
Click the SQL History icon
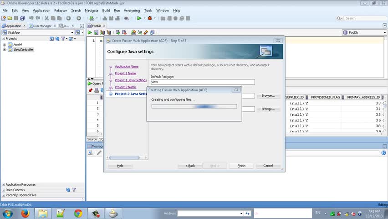point(152,32)
